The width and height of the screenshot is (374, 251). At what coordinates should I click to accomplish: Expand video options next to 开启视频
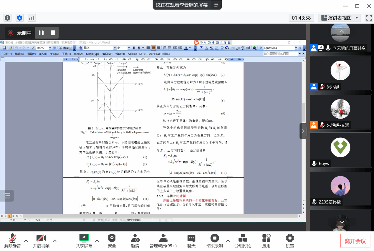54,241
